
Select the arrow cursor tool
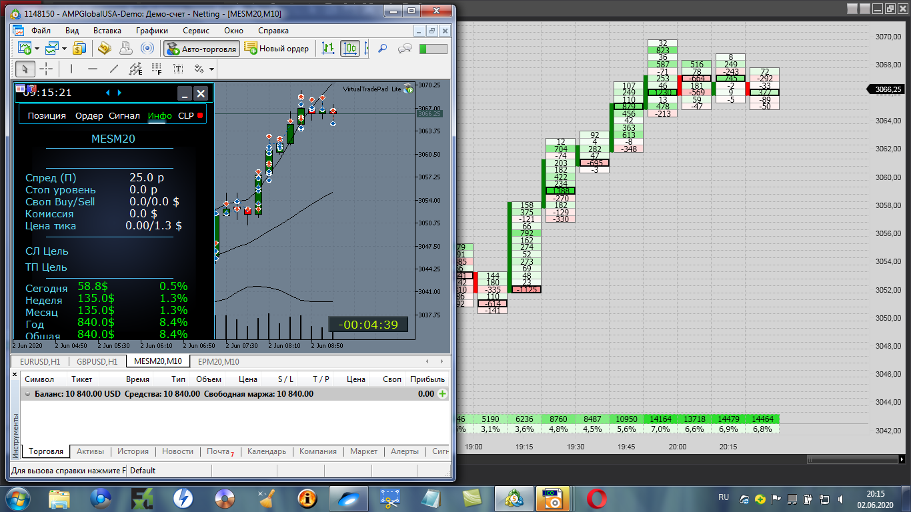(25, 69)
